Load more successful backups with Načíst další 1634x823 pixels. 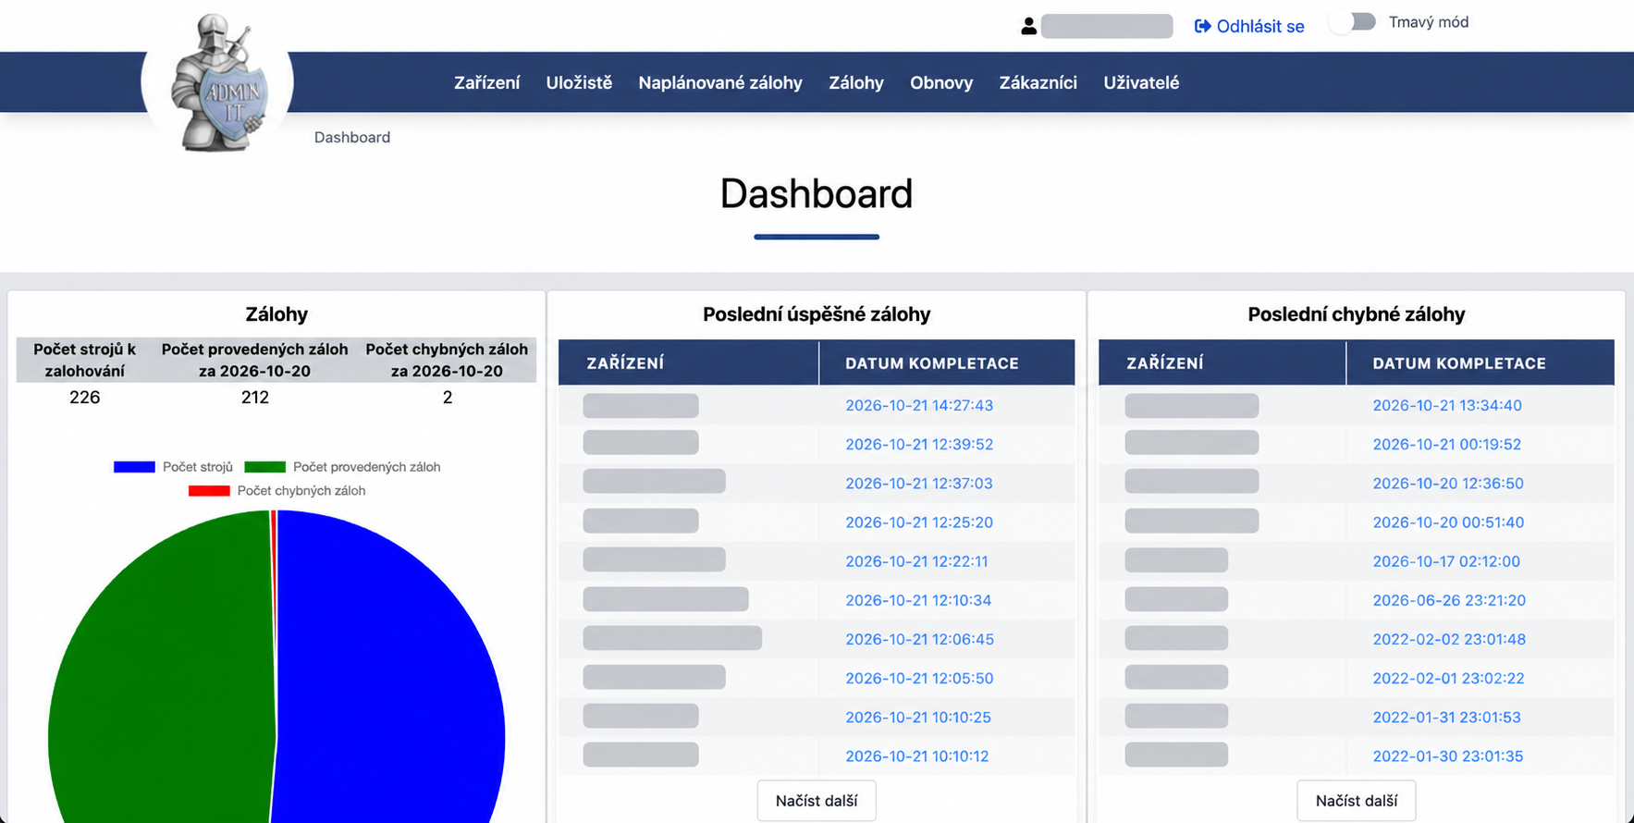(x=817, y=801)
